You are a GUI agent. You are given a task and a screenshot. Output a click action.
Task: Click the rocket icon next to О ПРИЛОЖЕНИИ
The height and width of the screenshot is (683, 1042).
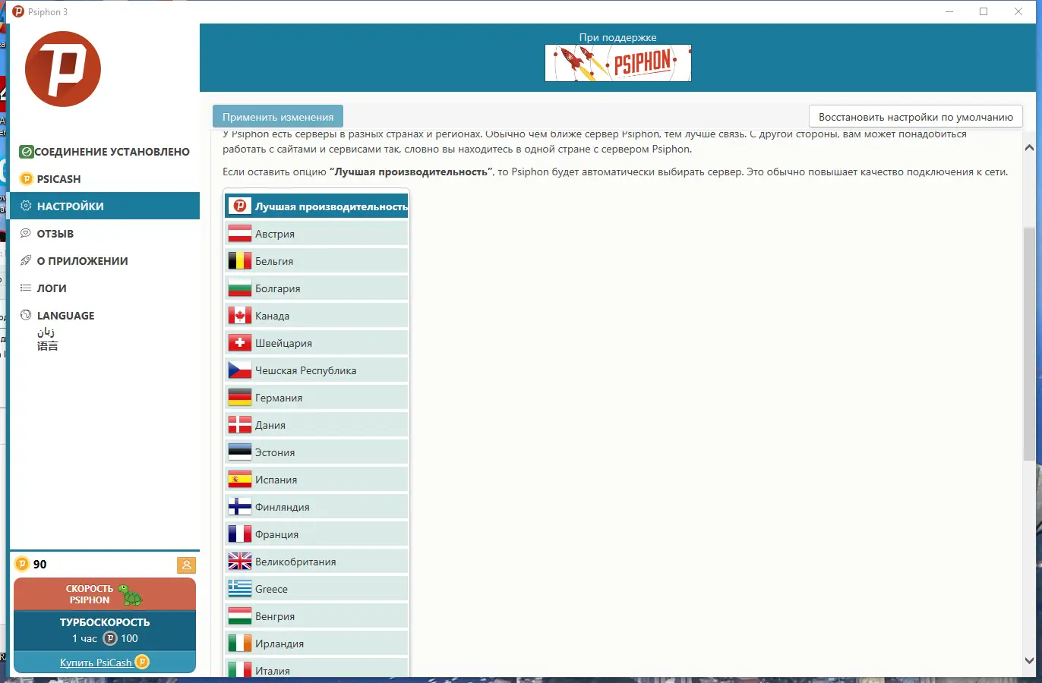[x=26, y=260]
